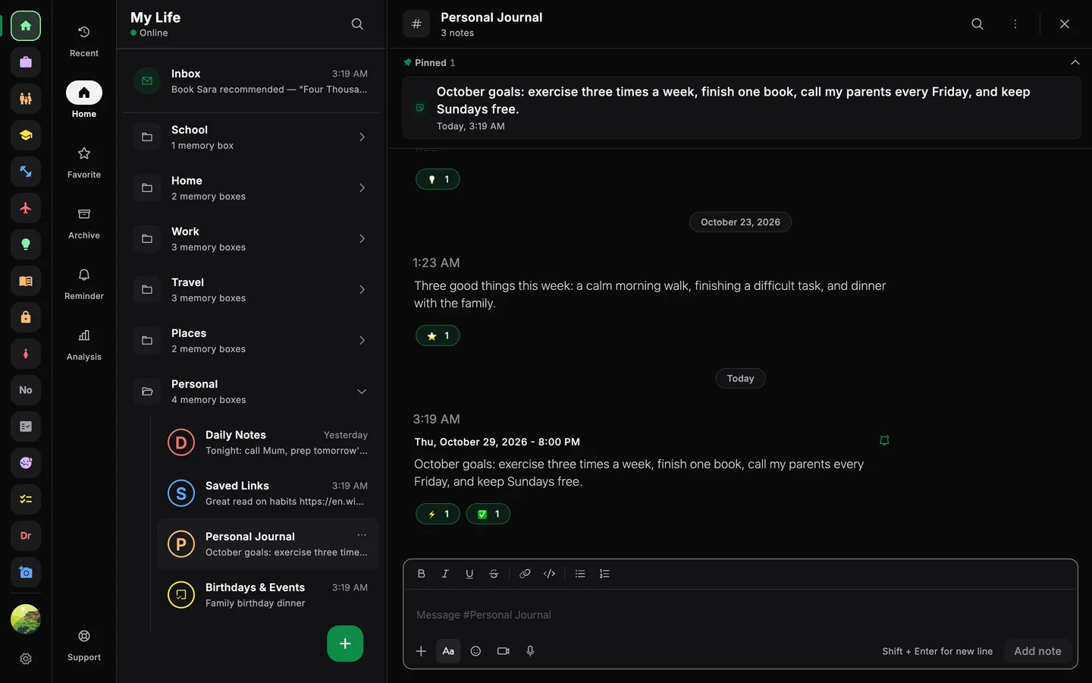Insert a numbered list
Viewport: 1092px width, 683px height.
click(604, 574)
